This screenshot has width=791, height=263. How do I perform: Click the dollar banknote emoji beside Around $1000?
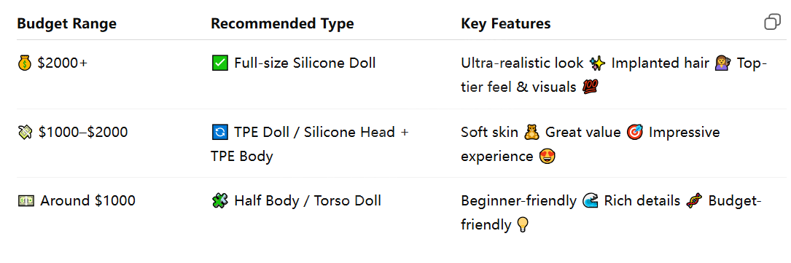click(26, 201)
